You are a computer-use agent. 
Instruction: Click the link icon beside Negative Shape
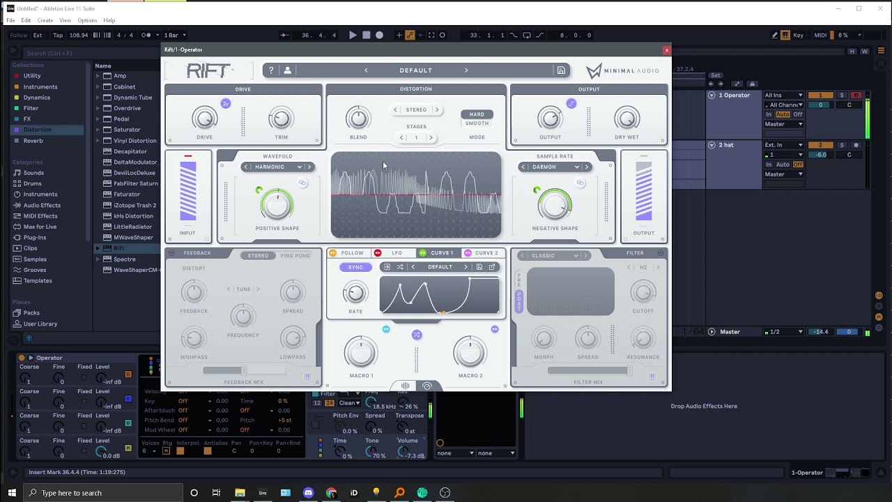click(580, 183)
